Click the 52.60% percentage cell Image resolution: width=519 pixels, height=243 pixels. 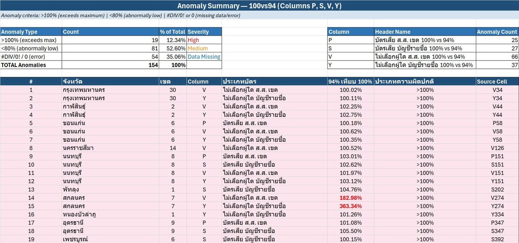tap(173, 49)
